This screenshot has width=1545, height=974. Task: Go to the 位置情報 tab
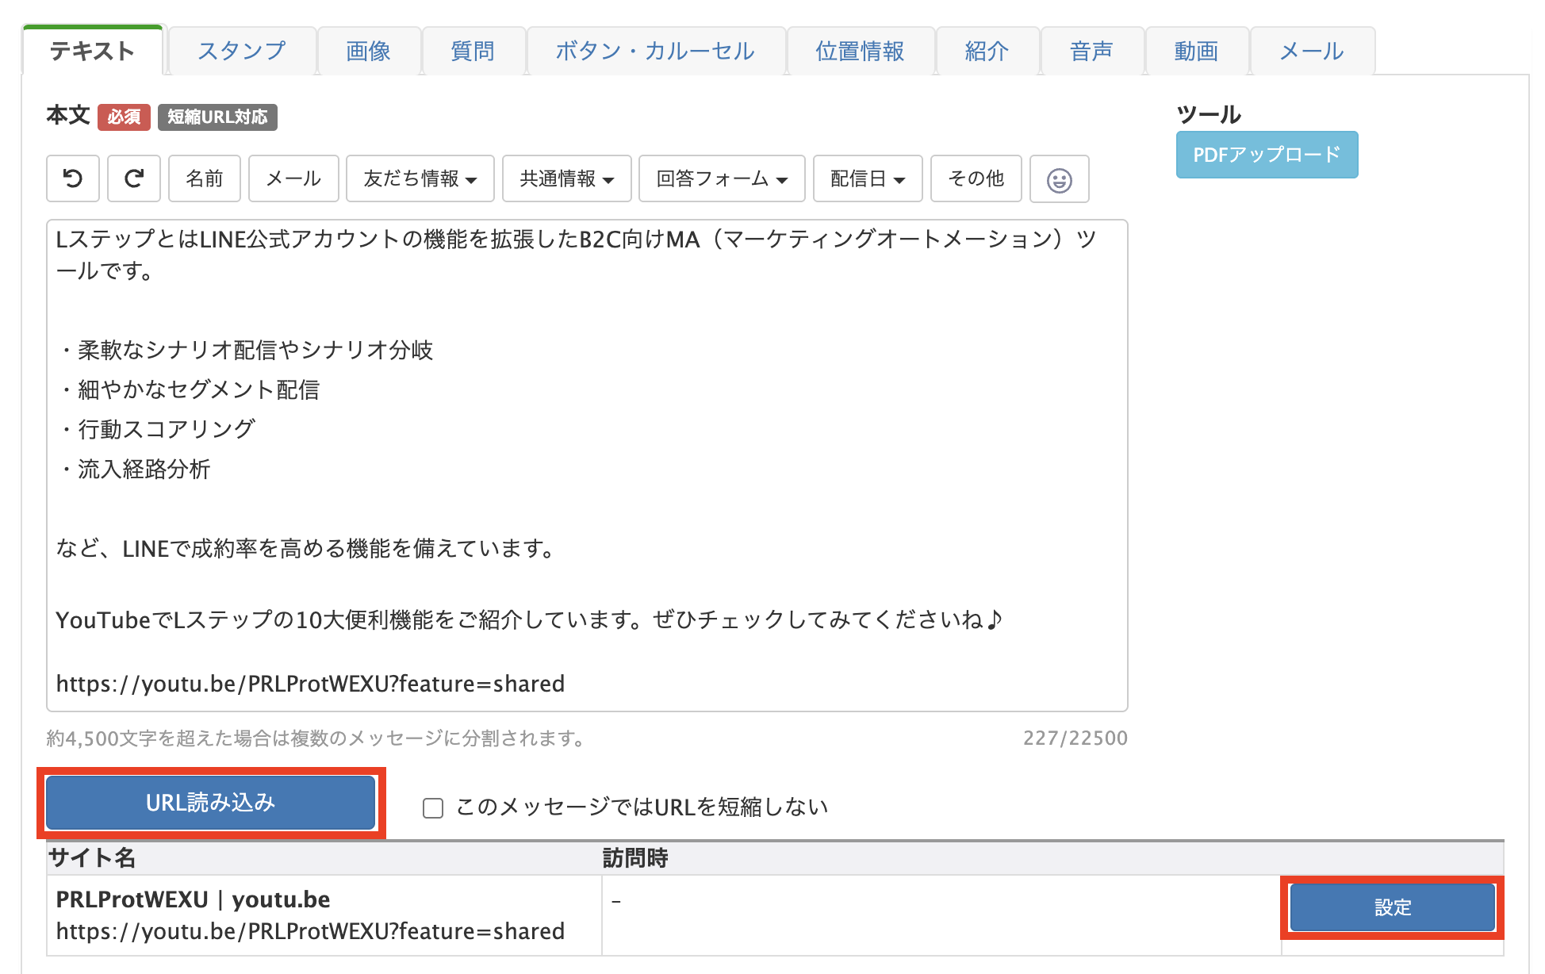pos(860,52)
